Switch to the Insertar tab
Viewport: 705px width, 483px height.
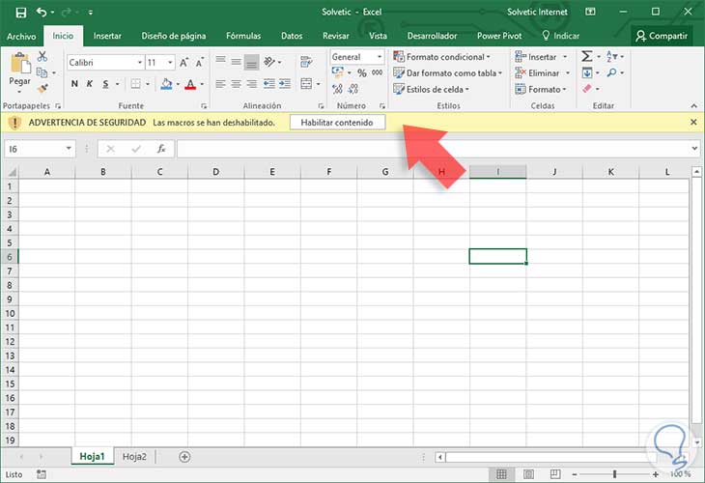point(107,36)
